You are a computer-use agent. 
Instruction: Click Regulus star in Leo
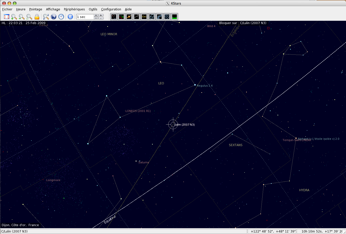pyautogui.click(x=195, y=85)
